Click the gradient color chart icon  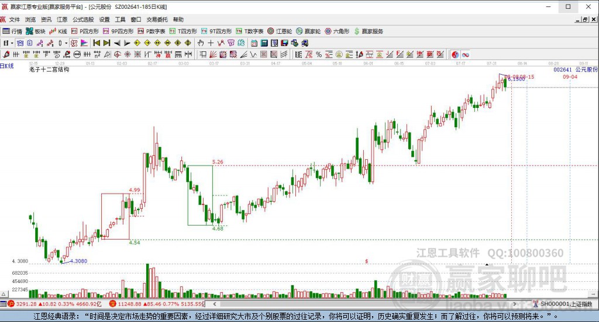[x=84, y=43]
